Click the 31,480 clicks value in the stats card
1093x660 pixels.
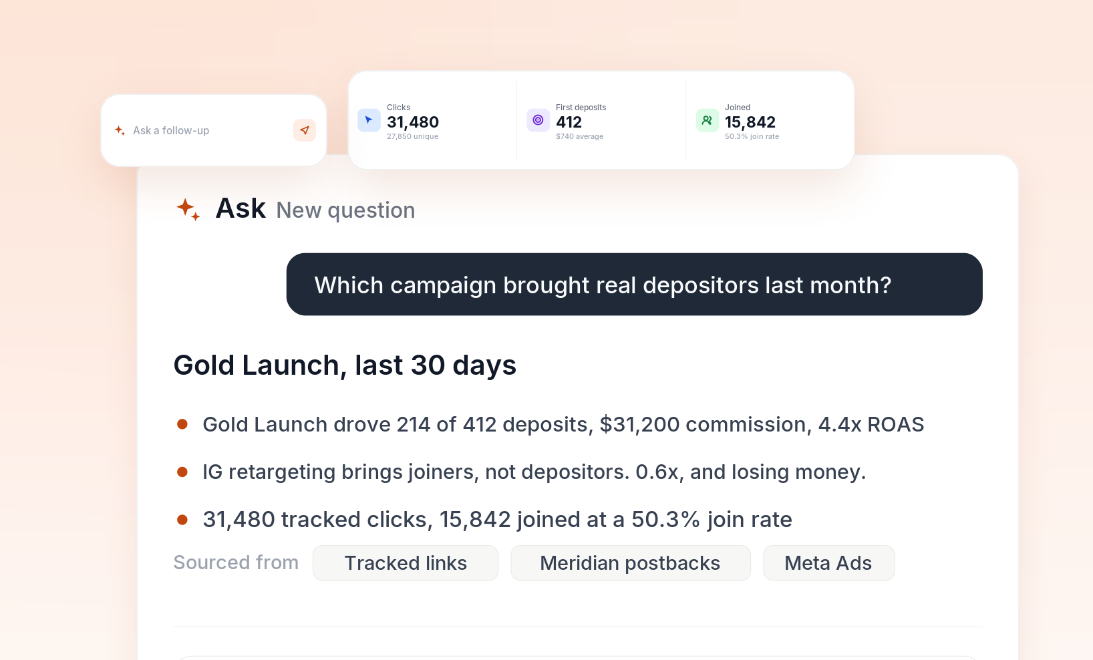(413, 122)
